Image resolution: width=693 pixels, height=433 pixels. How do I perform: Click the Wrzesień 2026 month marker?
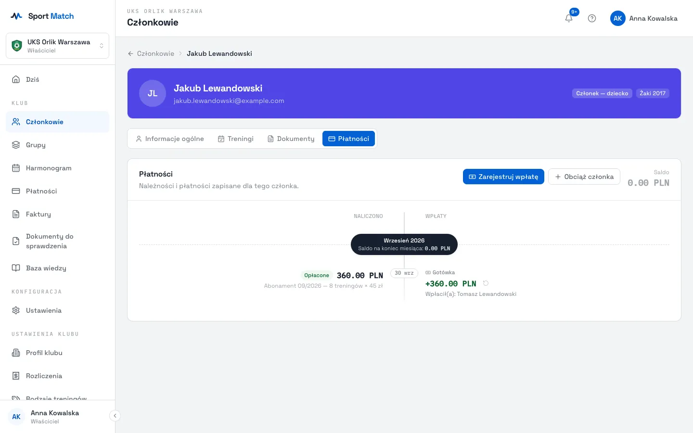click(x=404, y=244)
